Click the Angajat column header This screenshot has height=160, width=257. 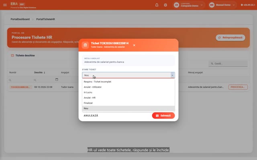point(65,72)
